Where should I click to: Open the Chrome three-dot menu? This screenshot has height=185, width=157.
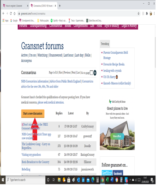click(154, 14)
